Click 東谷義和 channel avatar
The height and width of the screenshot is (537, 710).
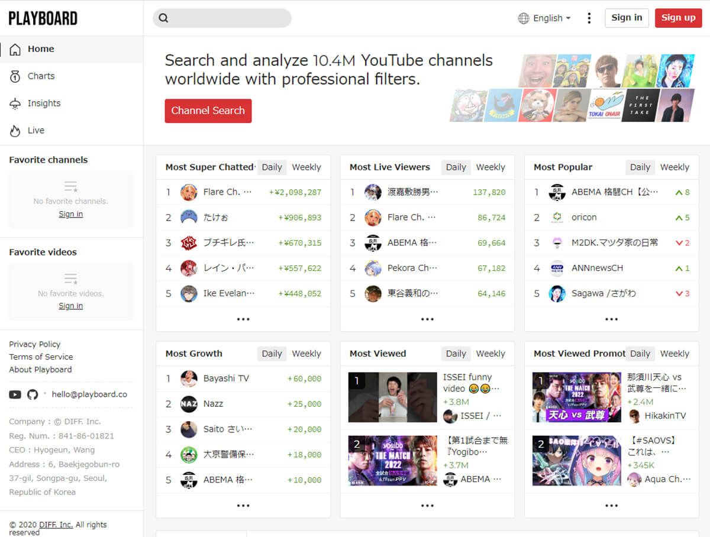tap(373, 293)
